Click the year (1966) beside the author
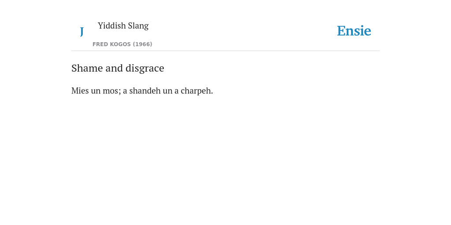451x225 pixels. tap(142, 44)
